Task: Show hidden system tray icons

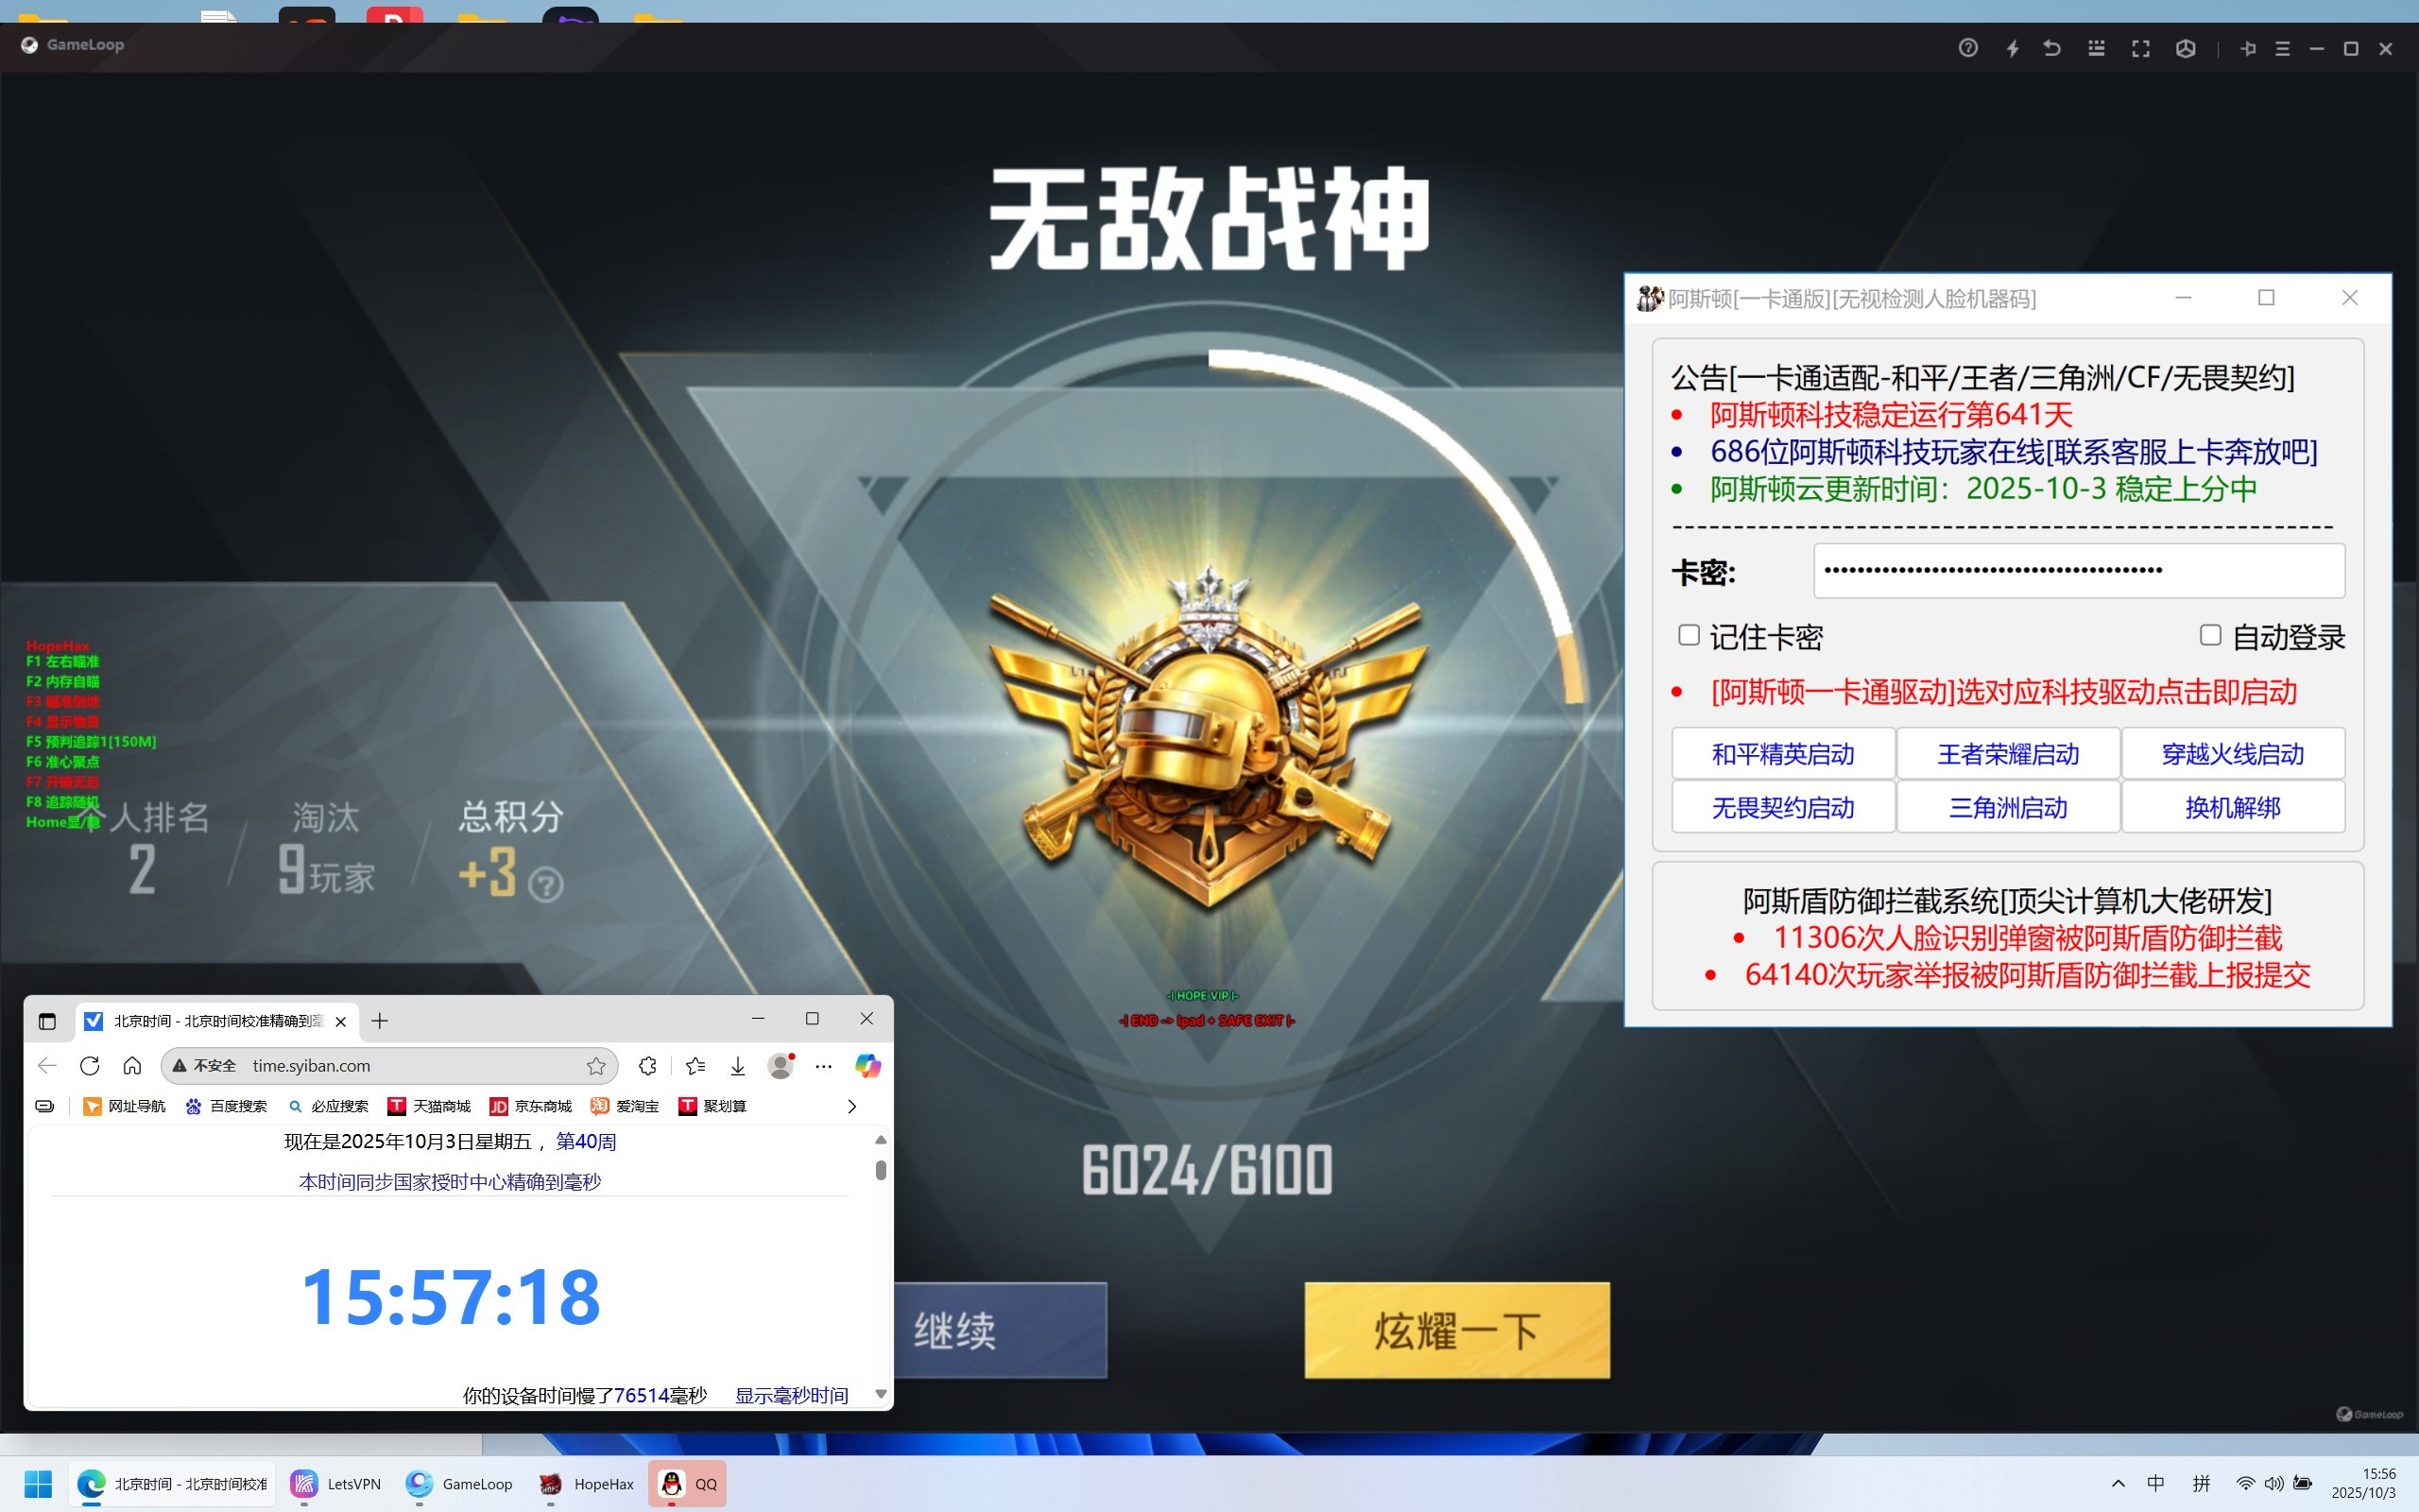Action: tap(2118, 1483)
